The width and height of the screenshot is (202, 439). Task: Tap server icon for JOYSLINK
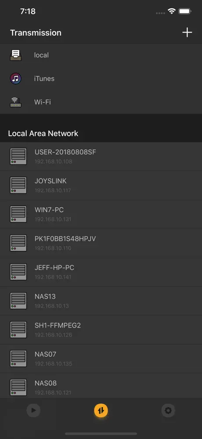tap(18, 186)
